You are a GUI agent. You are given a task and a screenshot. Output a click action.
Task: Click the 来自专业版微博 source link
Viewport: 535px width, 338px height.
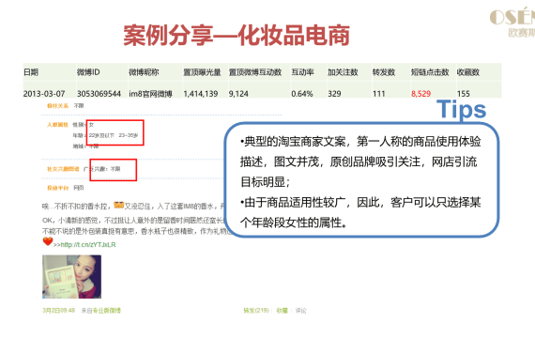(101, 311)
